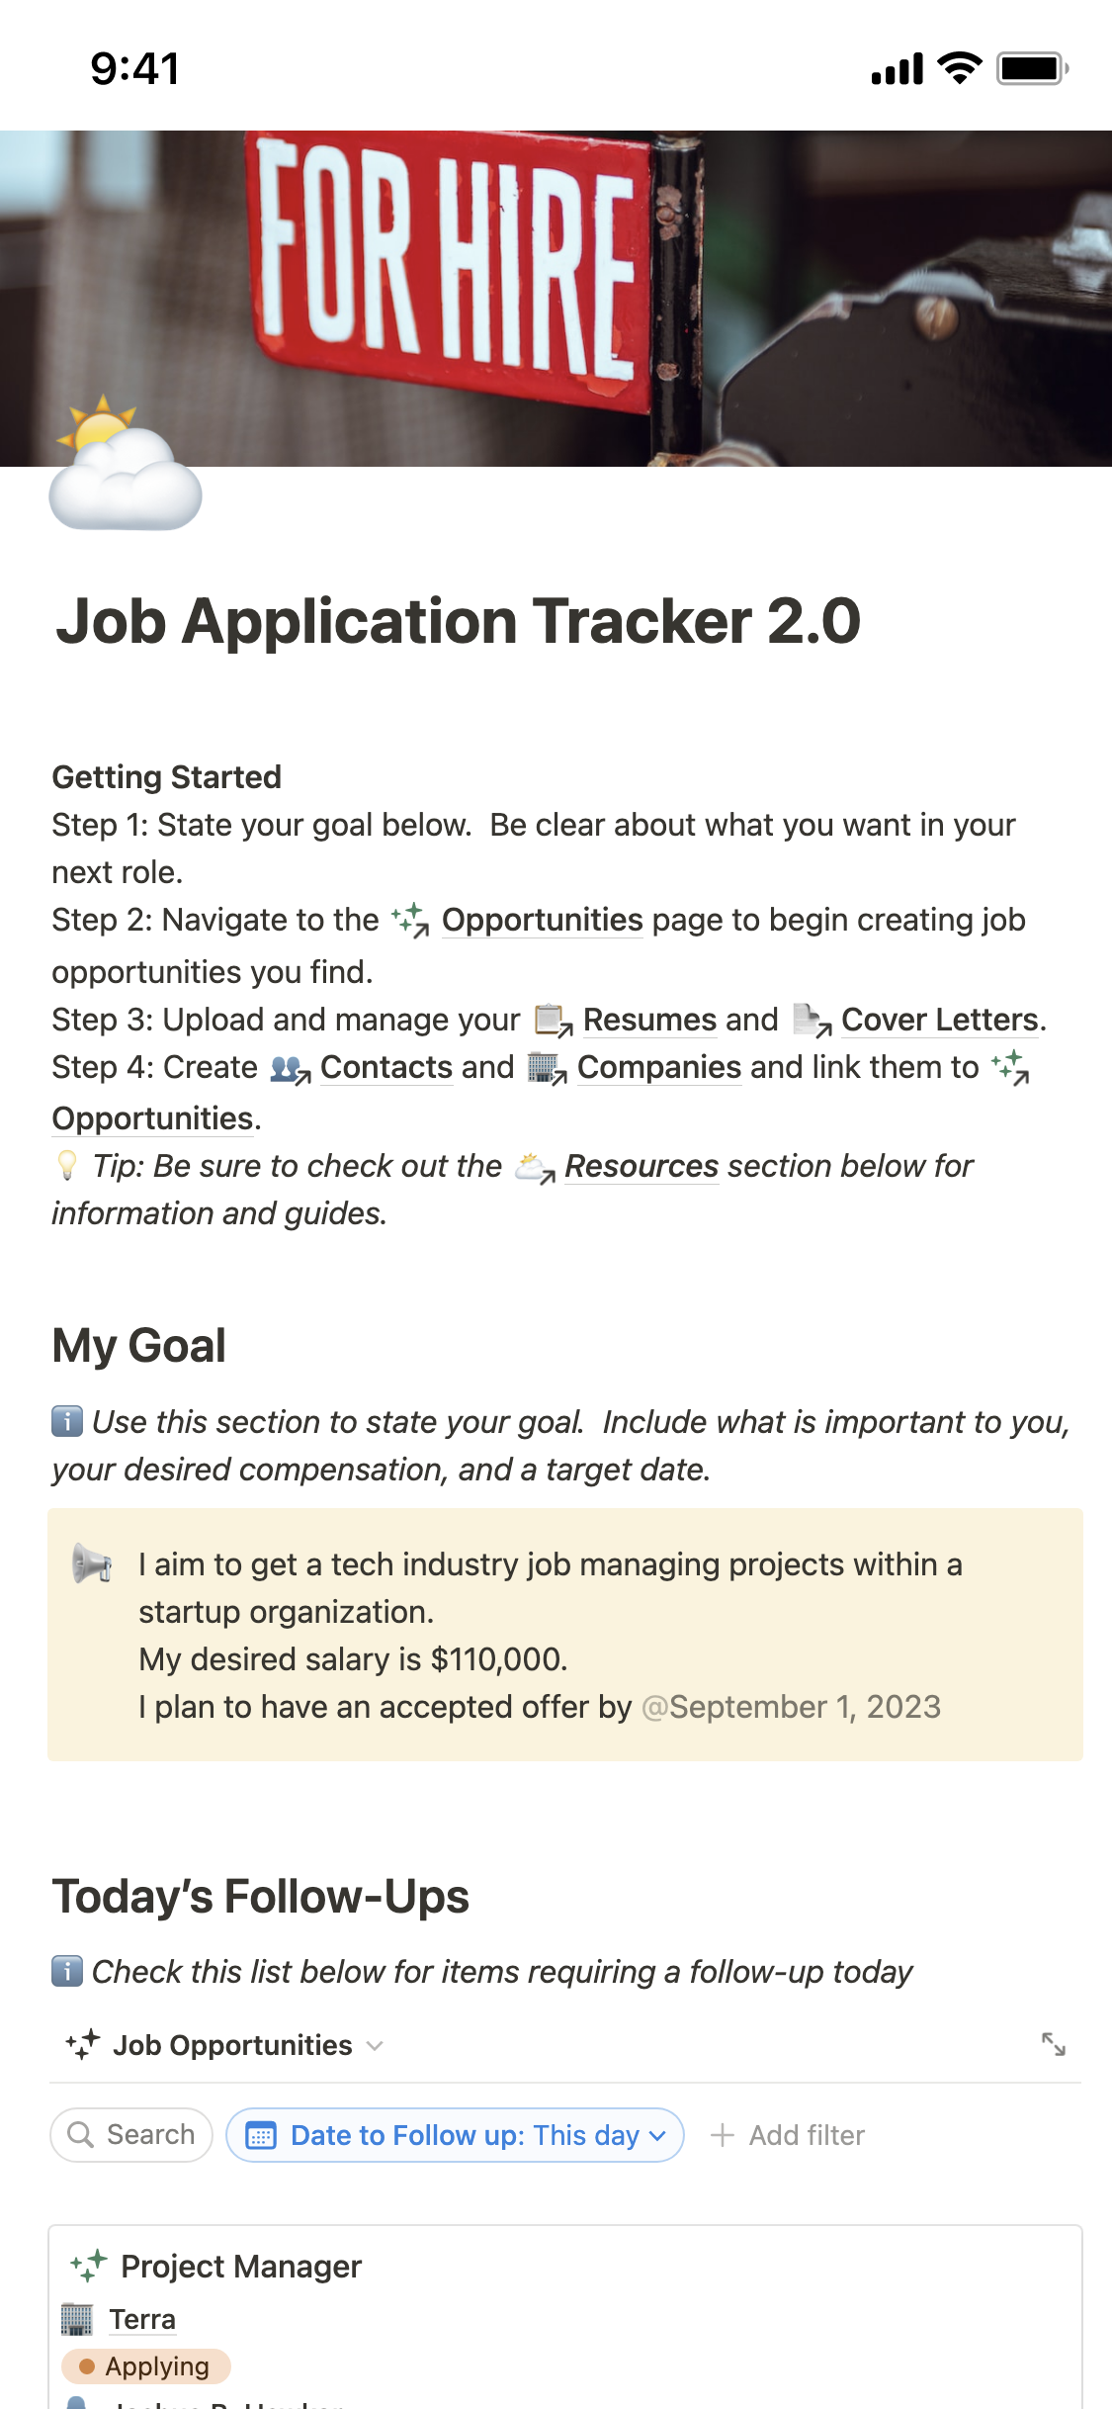This screenshot has height=2409, width=1112.
Task: Expand the Job Opportunities view dropdown
Action: click(375, 2045)
